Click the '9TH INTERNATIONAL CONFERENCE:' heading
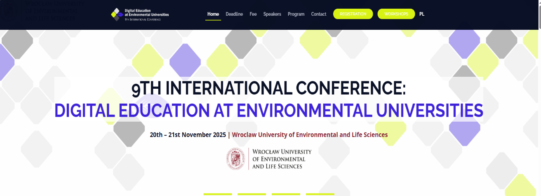 269,89
